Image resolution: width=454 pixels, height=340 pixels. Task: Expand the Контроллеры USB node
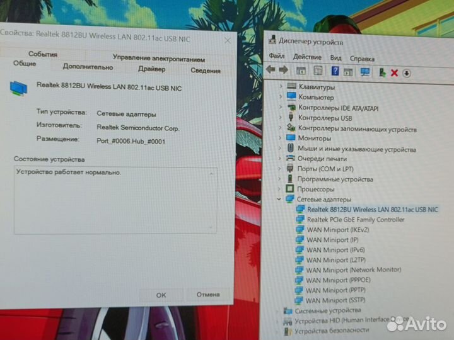(281, 117)
